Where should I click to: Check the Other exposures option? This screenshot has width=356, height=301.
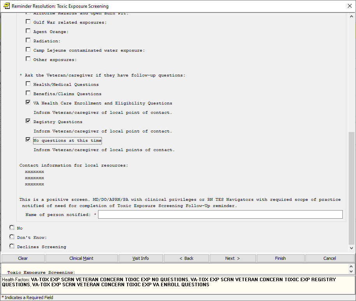pos(28,59)
